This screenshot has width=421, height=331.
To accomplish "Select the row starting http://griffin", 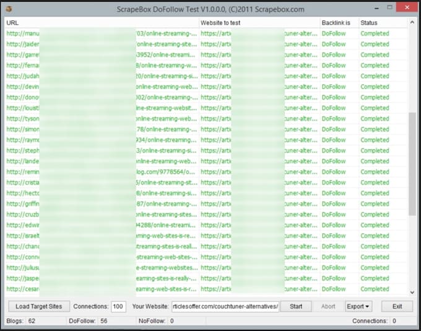I will tap(206, 204).
